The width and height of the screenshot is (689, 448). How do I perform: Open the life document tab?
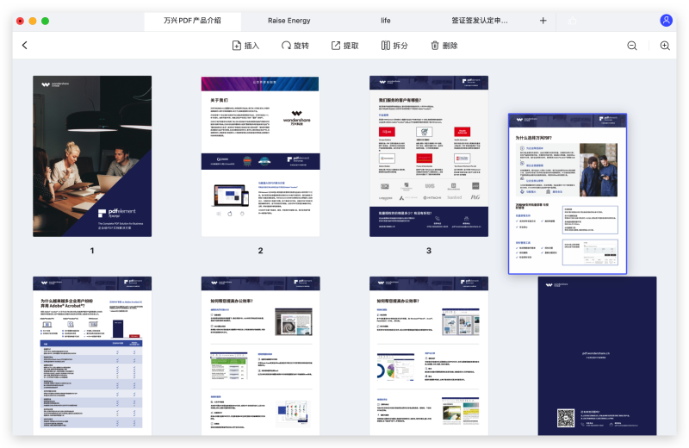click(x=386, y=20)
